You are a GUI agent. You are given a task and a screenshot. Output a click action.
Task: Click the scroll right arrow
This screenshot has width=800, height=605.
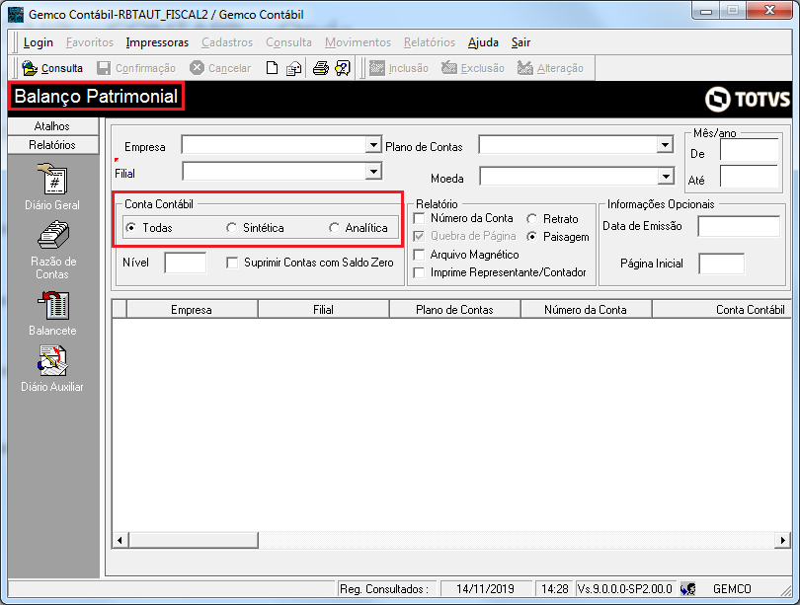(782, 540)
